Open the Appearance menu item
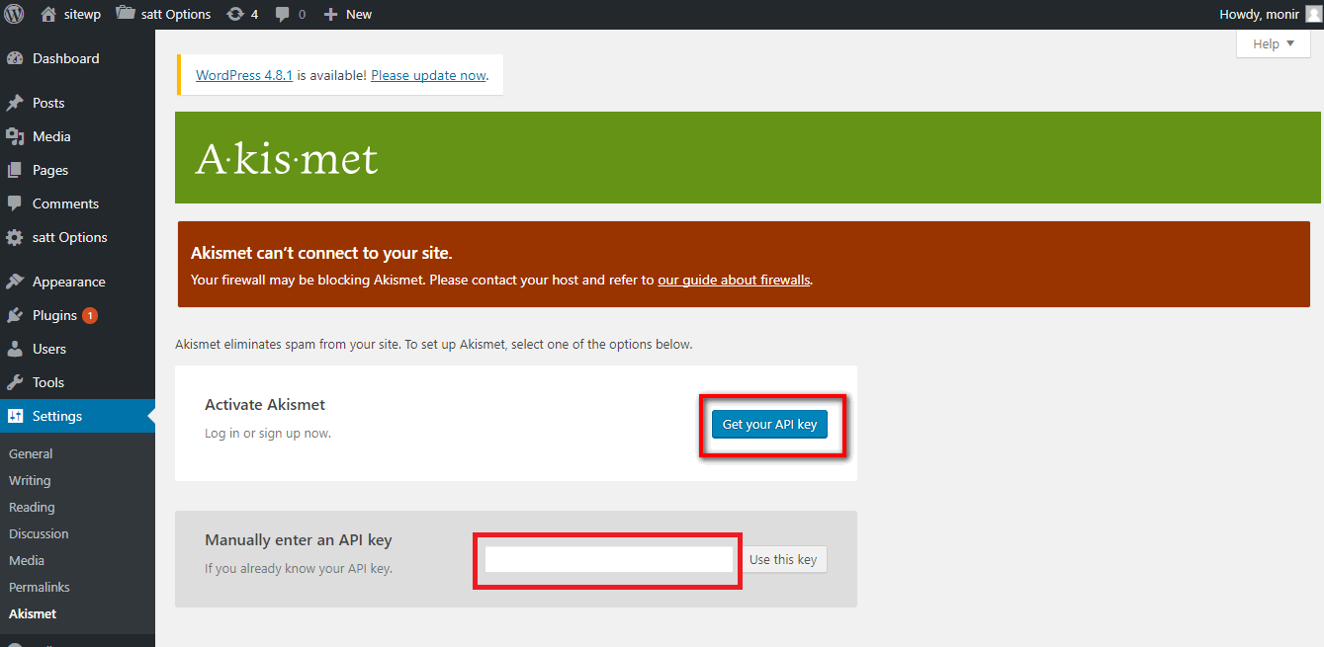 (77, 282)
